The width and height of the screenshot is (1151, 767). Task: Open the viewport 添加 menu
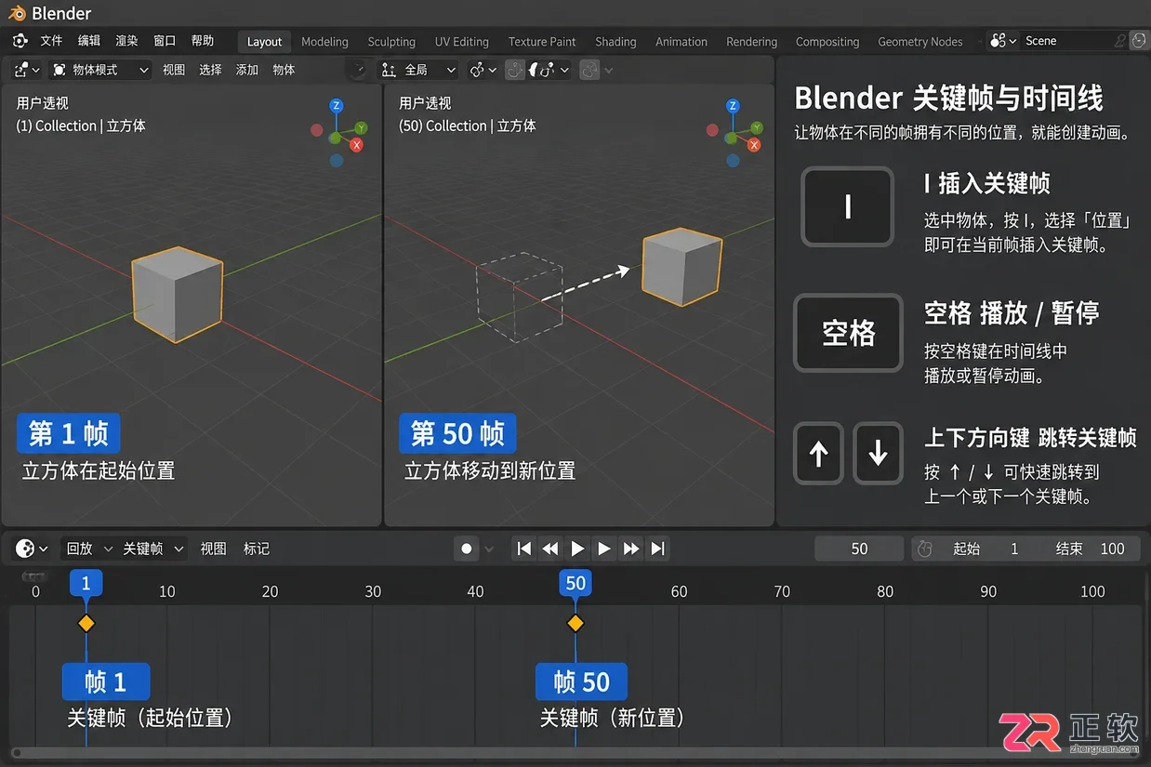tap(247, 70)
